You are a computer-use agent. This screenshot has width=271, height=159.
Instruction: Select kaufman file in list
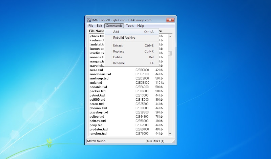tap(97, 40)
